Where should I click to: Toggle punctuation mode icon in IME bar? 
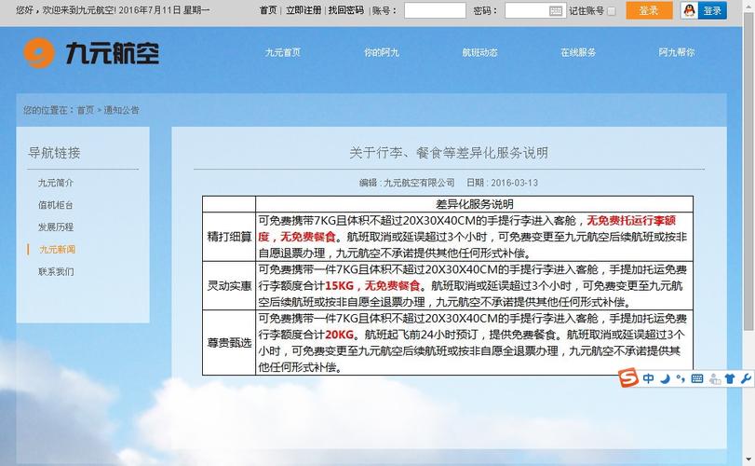point(681,378)
